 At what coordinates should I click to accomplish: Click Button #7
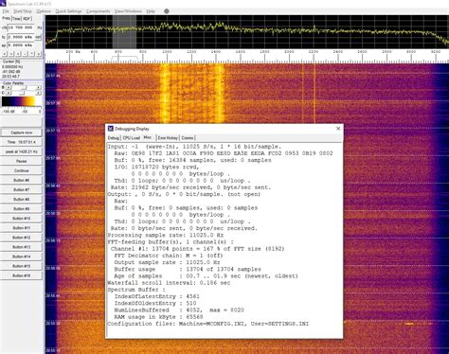point(22,189)
